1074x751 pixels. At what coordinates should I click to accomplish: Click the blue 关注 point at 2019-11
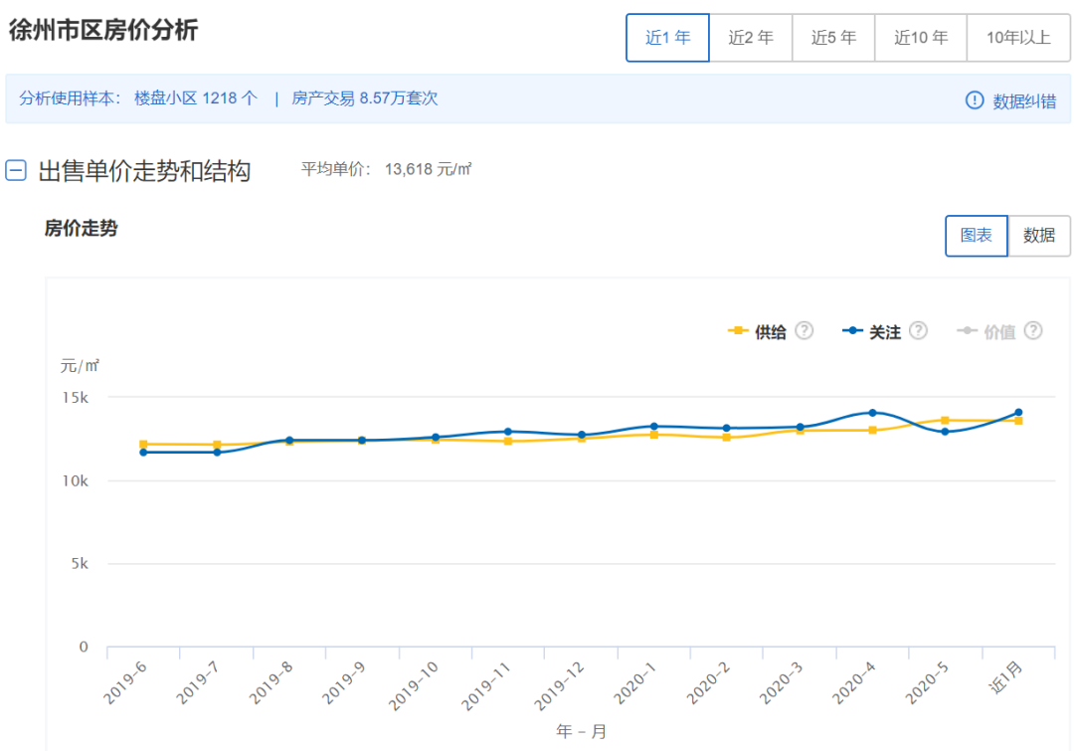click(507, 432)
